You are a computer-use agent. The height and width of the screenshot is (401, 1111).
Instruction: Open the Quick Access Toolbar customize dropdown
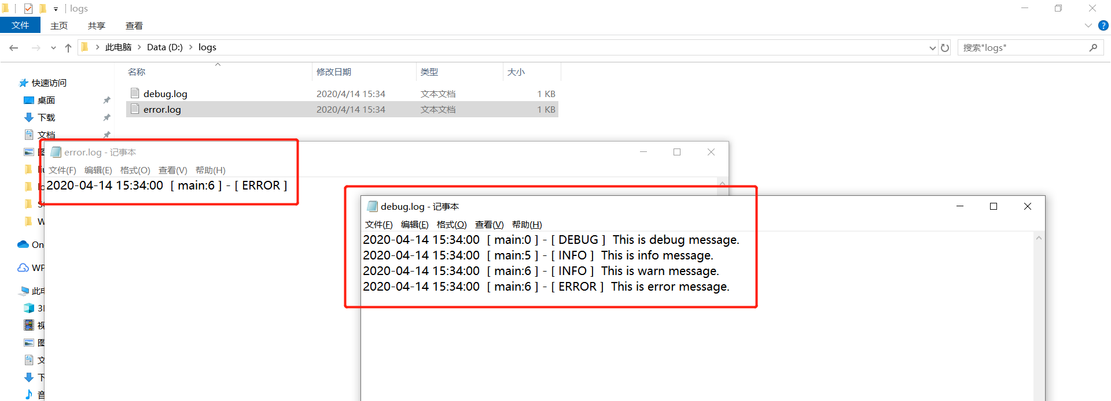tap(56, 9)
